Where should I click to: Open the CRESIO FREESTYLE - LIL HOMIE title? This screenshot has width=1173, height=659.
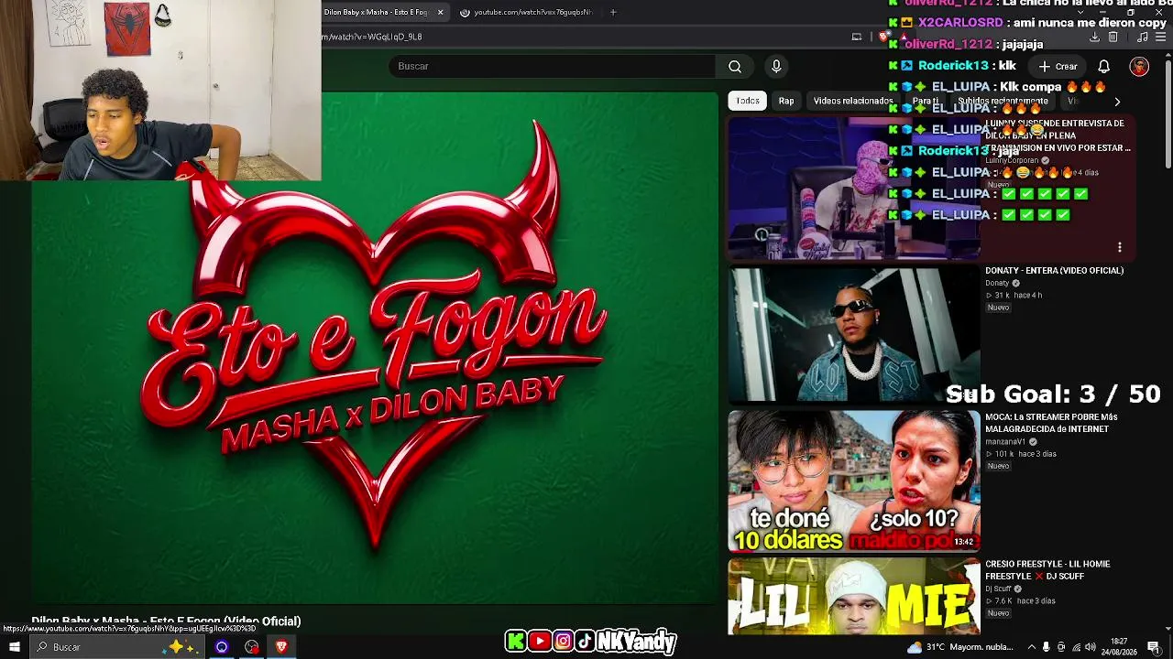[1047, 570]
